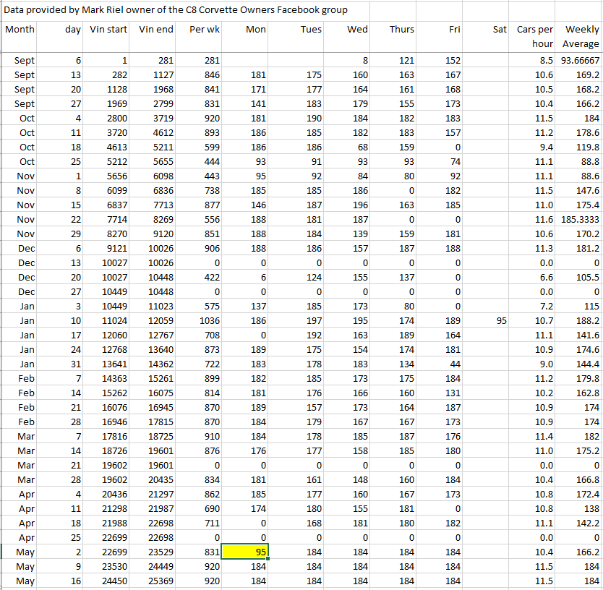This screenshot has height=590, width=603.
Task: Select the Wednesday value 68 in Oct 18 row
Action: (347, 147)
